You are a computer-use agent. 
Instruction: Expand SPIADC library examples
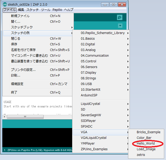point(101,127)
